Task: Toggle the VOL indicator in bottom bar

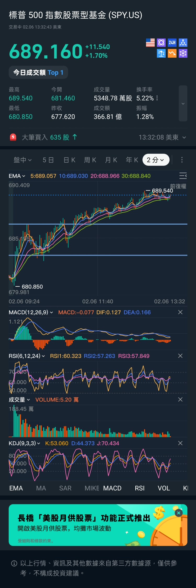Action: point(164,488)
